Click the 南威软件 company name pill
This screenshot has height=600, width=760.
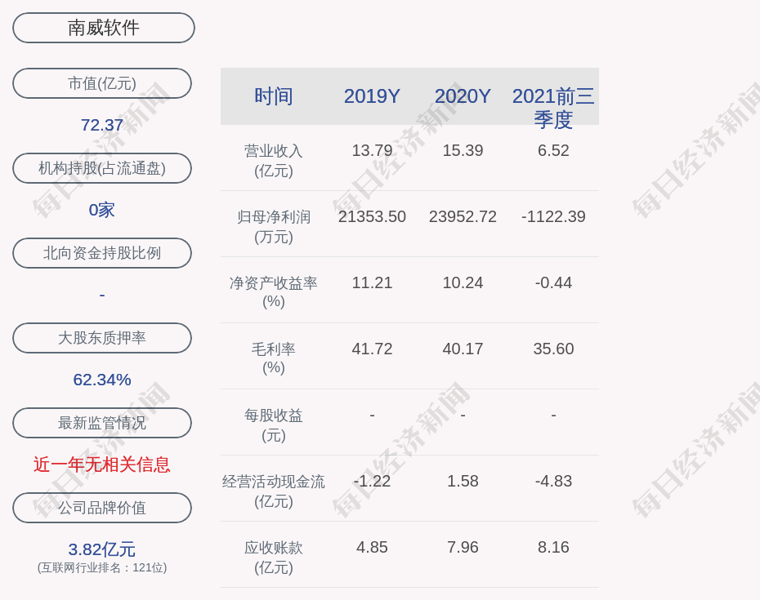click(x=104, y=28)
